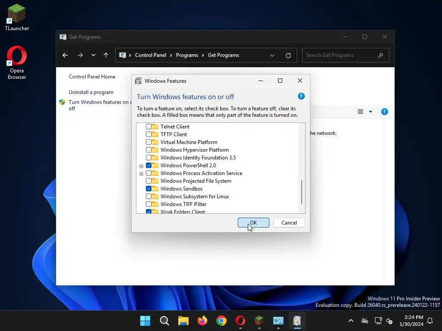Screen dimensions: 442x331
Task: Open Uninstall a program link
Action: pyautogui.click(x=91, y=92)
